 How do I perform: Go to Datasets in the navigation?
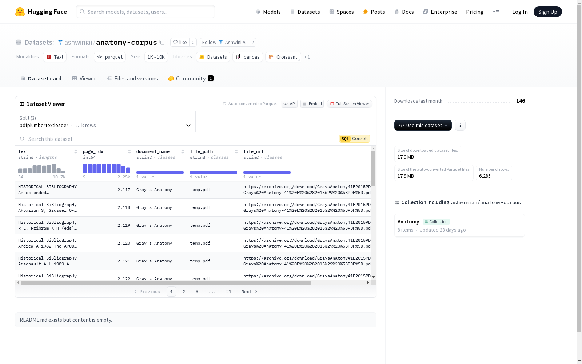(x=305, y=12)
